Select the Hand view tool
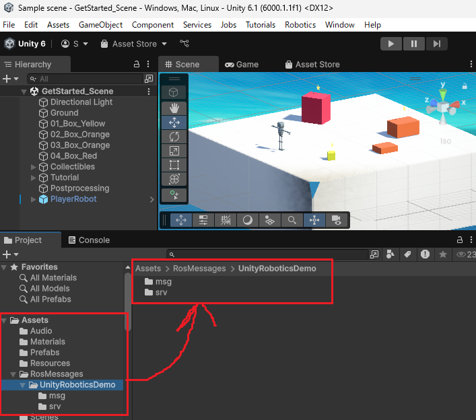The width and height of the screenshot is (476, 420). (174, 108)
